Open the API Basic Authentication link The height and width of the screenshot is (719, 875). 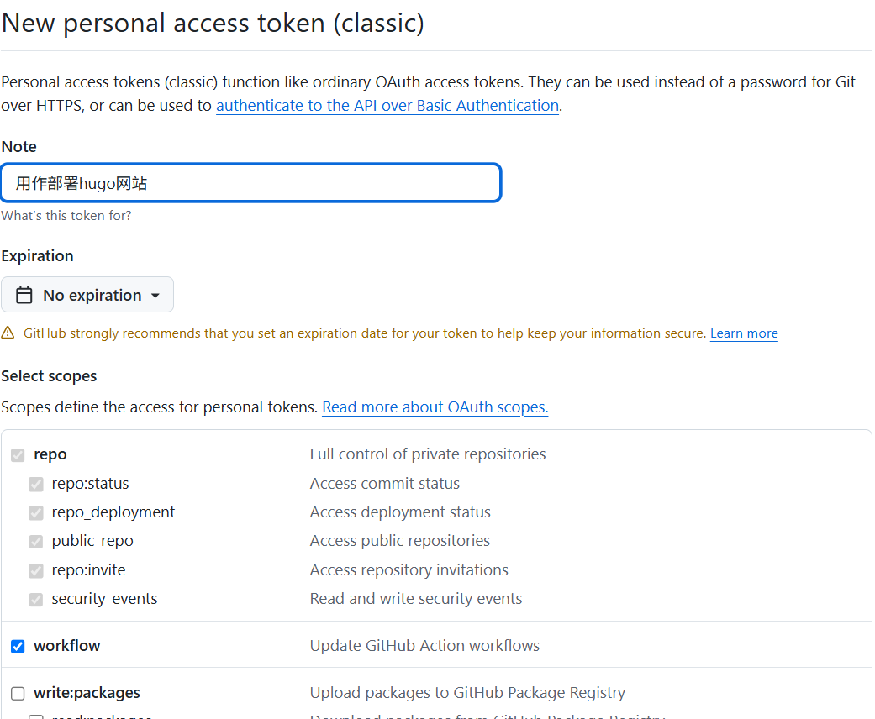387,106
